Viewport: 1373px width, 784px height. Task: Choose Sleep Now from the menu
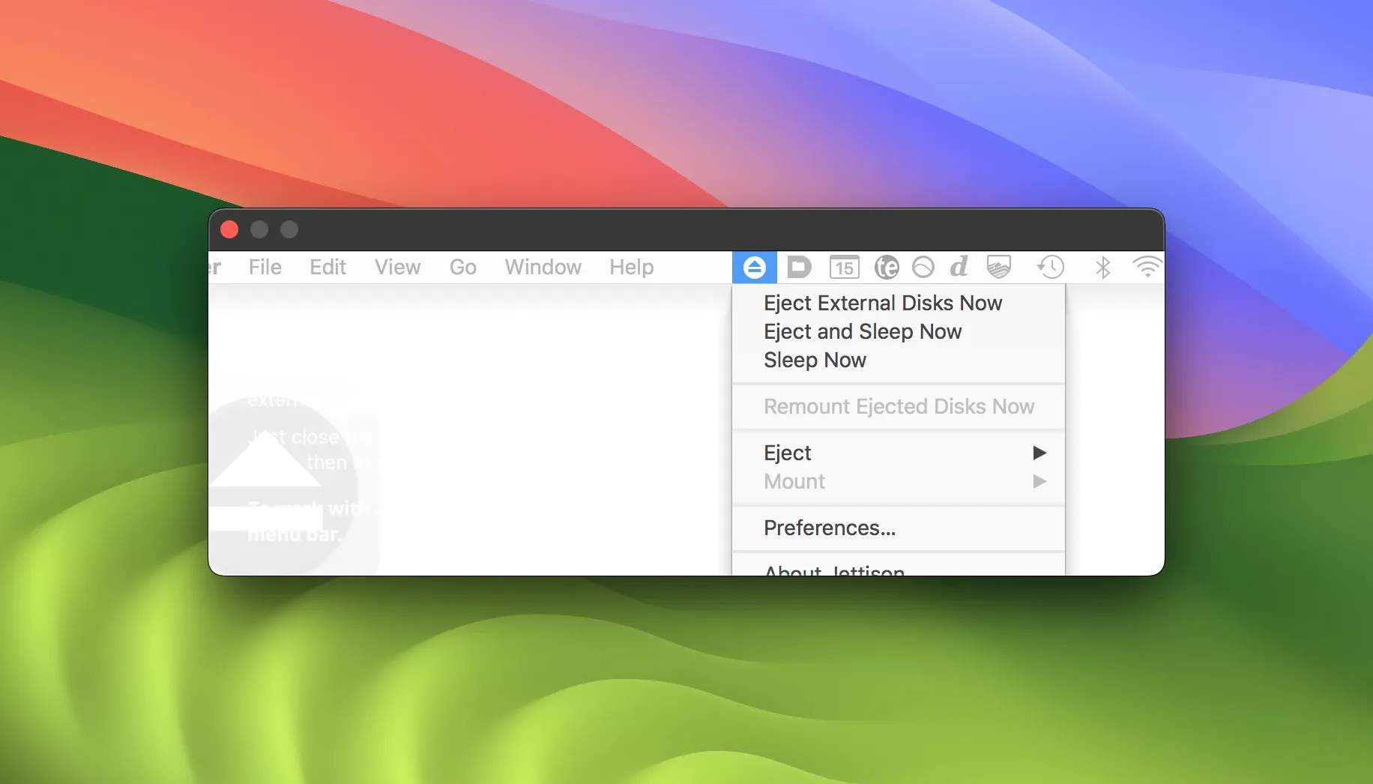tap(815, 360)
